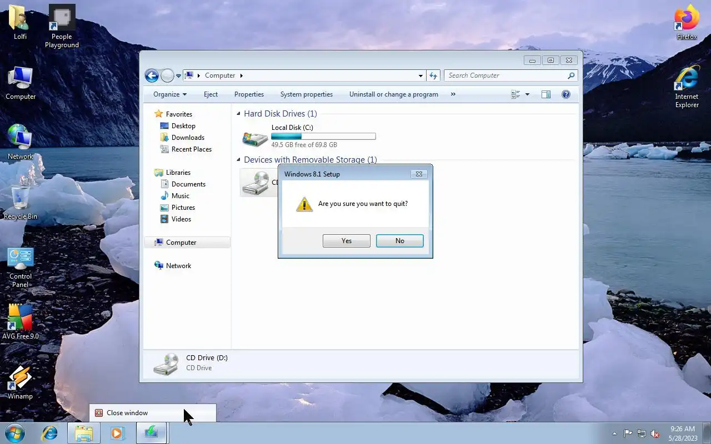Open System properties from toolbar

[307, 94]
